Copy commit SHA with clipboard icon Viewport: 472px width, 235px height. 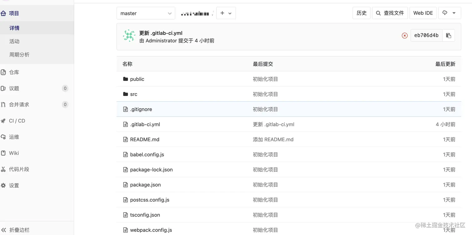coord(449,35)
